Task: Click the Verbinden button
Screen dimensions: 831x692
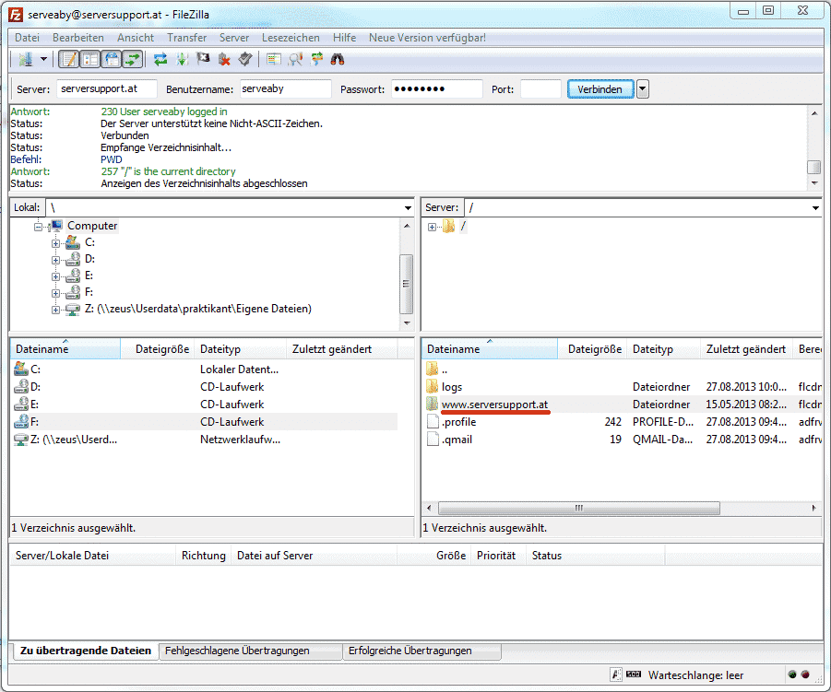Action: tap(600, 89)
